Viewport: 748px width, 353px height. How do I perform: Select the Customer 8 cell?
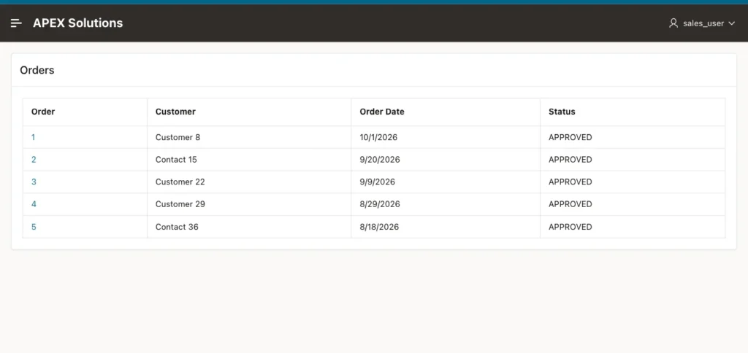pyautogui.click(x=178, y=137)
